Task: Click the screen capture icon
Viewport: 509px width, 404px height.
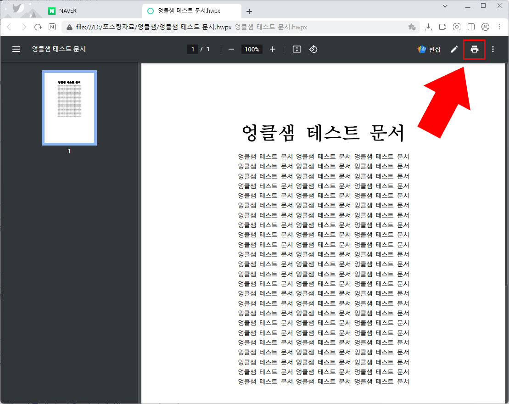Action: pos(457,27)
